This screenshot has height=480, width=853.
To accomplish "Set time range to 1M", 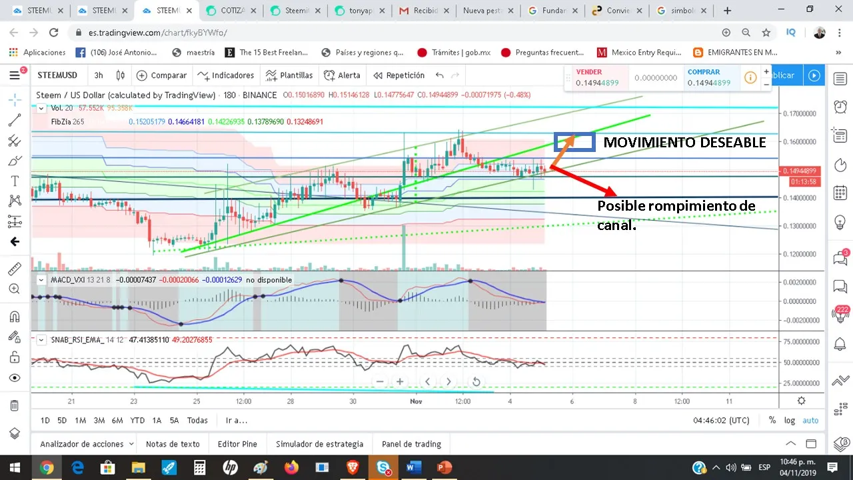I will tap(81, 421).
